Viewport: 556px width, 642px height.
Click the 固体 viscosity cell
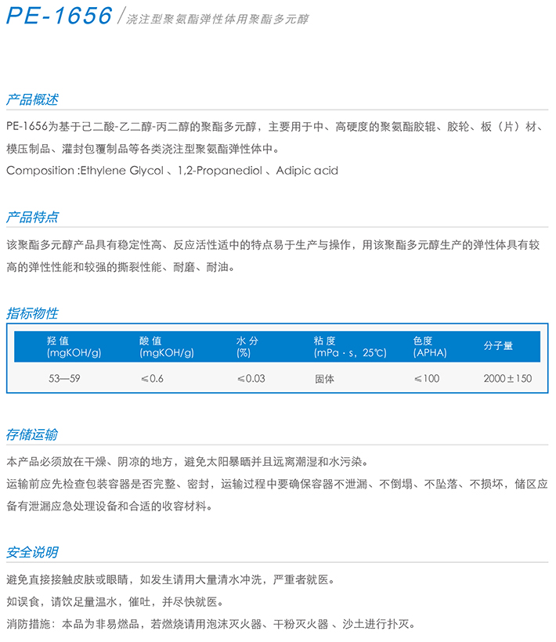[x=324, y=379]
